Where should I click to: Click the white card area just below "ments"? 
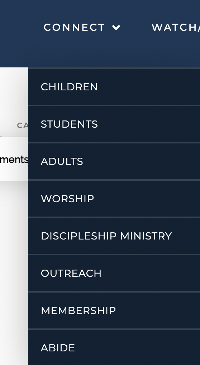click(x=14, y=173)
